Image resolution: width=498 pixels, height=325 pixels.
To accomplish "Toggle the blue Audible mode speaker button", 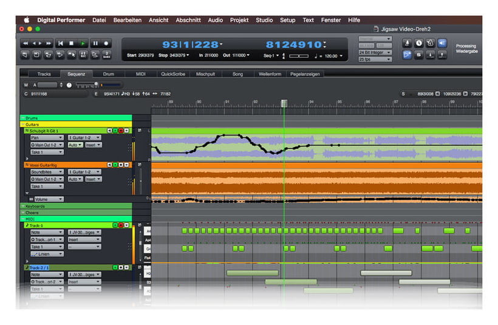I will pos(442,43).
